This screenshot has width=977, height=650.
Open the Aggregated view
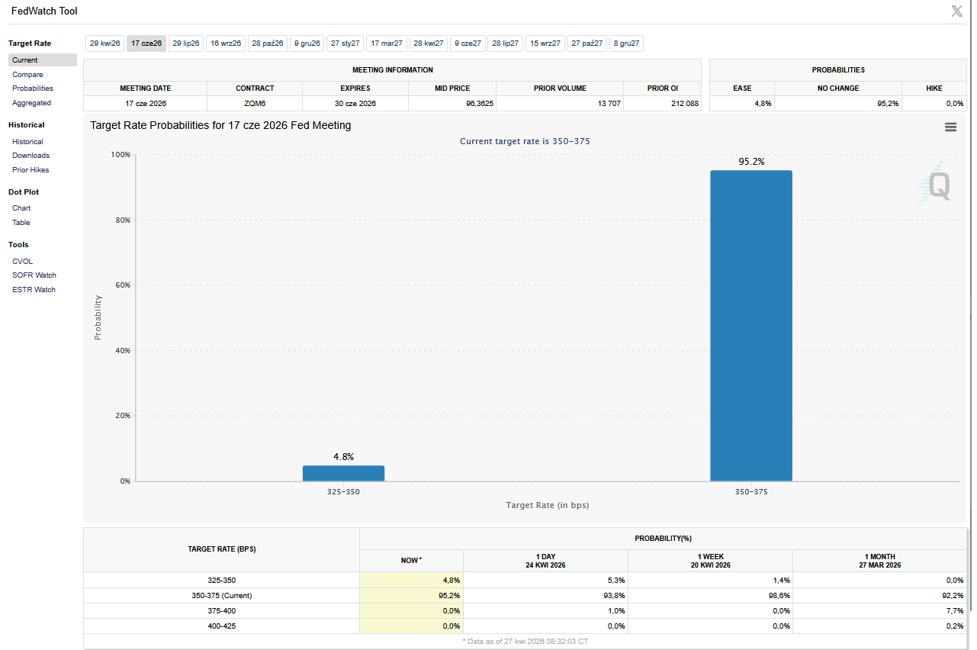(31, 103)
